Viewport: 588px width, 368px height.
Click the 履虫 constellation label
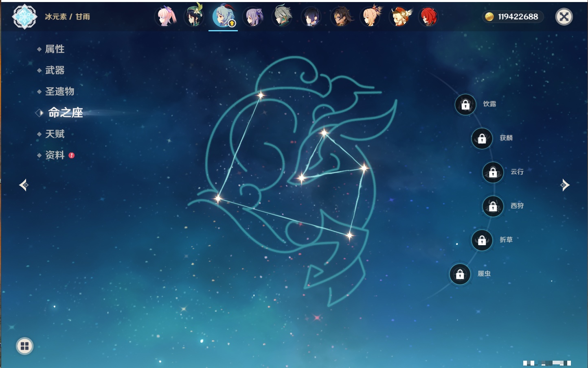(x=484, y=274)
